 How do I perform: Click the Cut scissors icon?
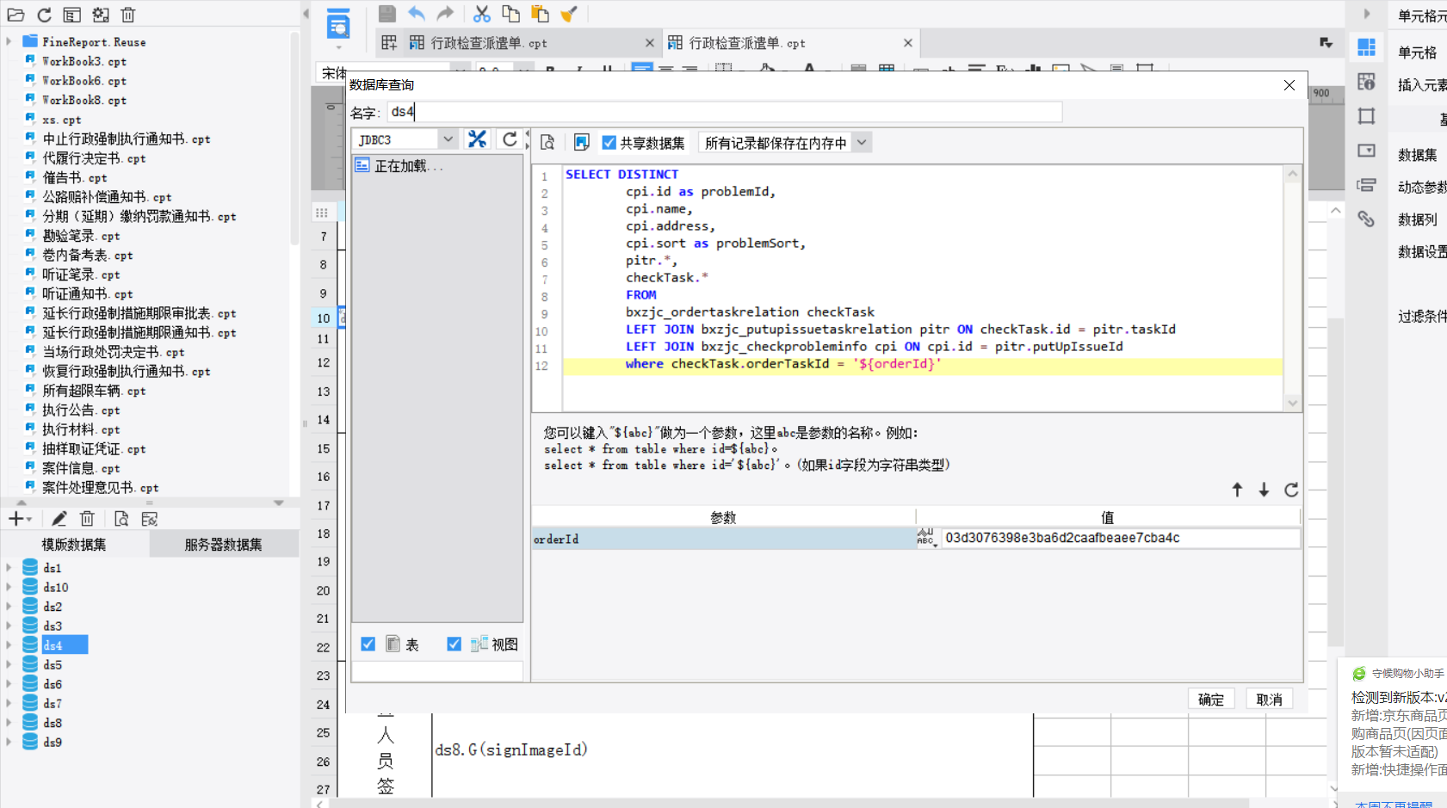pyautogui.click(x=482, y=14)
